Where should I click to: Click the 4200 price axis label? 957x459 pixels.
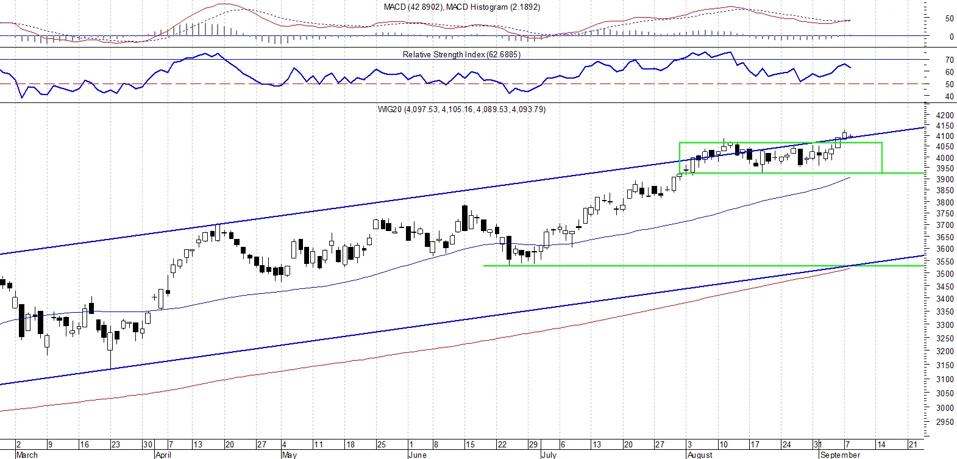point(945,115)
